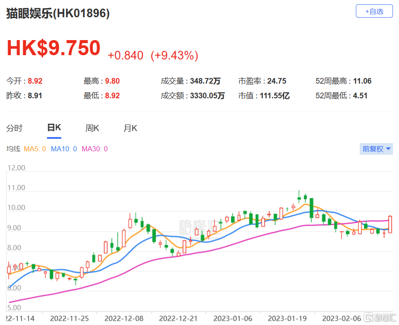Screen dimensions: 399x325
Task: Click the 8.00 price axis label
Action: click(14, 247)
